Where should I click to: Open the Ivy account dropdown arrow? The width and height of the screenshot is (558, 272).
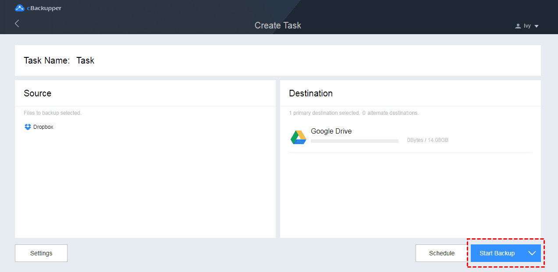(x=537, y=26)
